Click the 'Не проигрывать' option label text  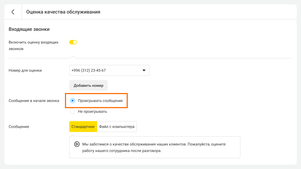[x=92, y=111]
